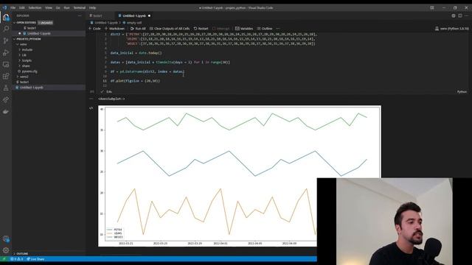The width and height of the screenshot is (472, 265).
Task: Open the Extensions view
Action: [x=6, y=76]
